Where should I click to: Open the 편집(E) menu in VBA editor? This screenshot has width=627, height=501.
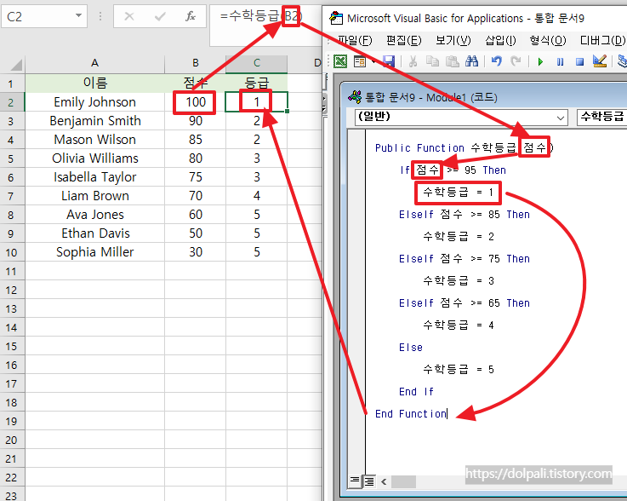(x=403, y=40)
